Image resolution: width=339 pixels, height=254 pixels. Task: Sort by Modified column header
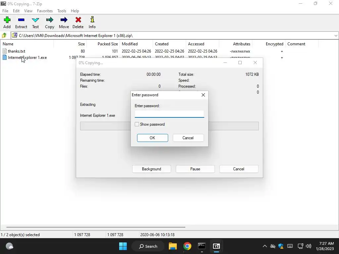pos(136,44)
